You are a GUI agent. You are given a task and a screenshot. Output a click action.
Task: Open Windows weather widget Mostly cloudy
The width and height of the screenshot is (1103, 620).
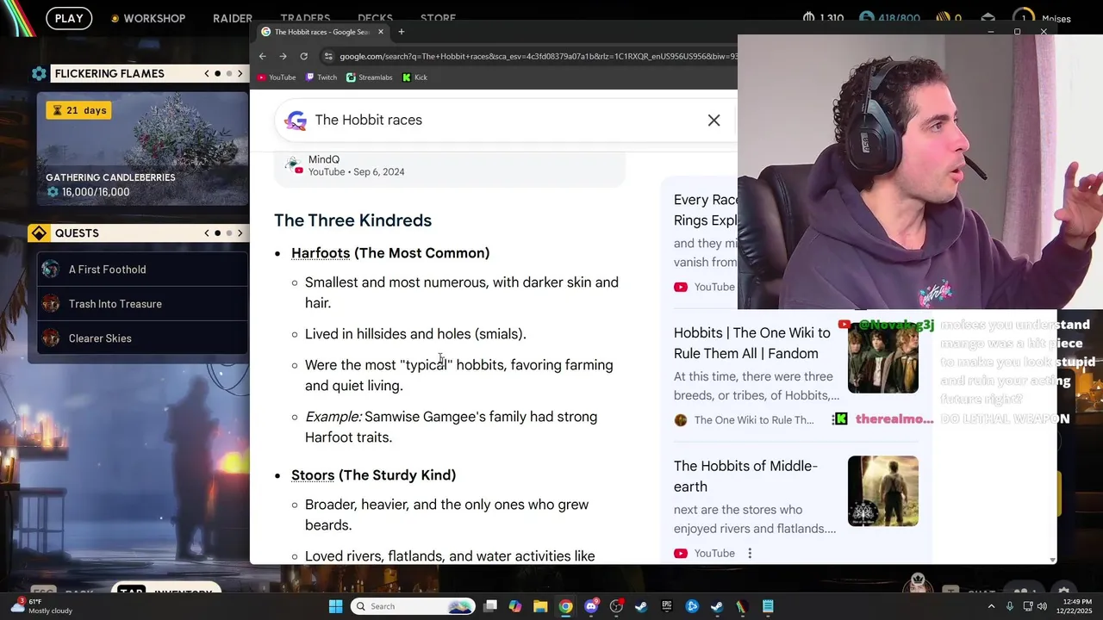point(41,606)
